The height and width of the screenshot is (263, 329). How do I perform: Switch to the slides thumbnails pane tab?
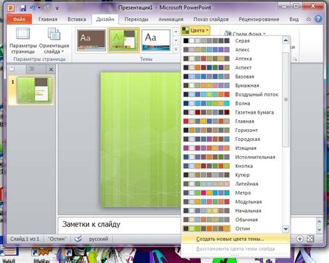(x=12, y=69)
